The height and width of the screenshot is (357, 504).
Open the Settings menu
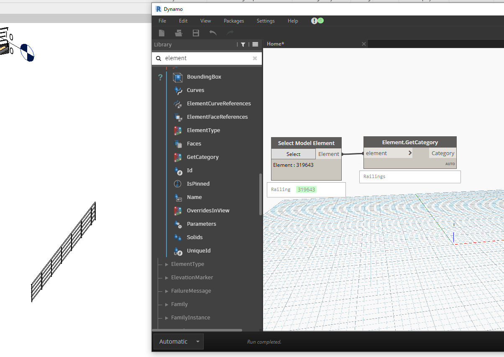coord(266,21)
